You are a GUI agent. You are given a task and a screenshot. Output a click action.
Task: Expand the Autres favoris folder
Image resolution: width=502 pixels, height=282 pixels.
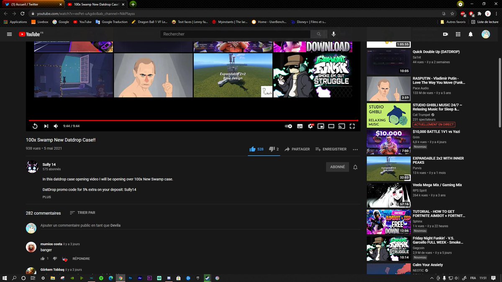[453, 22]
